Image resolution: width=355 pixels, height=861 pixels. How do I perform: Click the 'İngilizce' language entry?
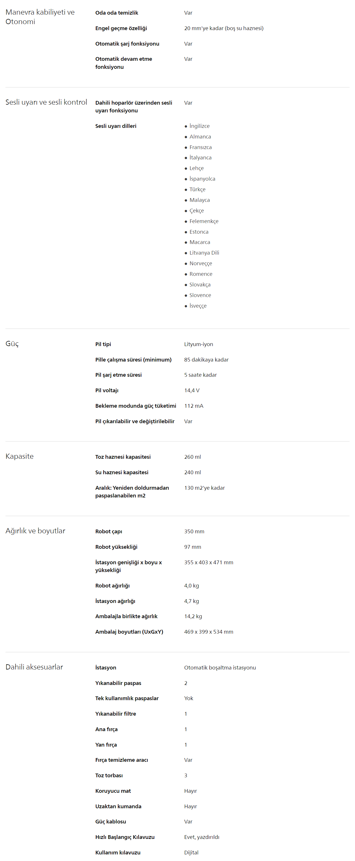pos(200,126)
